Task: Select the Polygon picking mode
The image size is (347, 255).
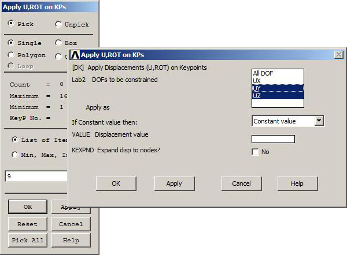Action: [12, 55]
